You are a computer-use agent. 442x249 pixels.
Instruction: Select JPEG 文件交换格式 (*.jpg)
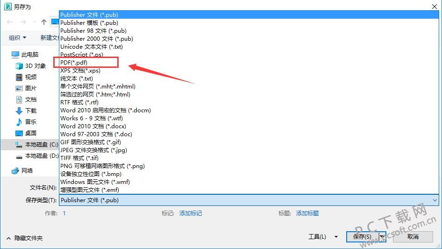[x=249, y=150]
